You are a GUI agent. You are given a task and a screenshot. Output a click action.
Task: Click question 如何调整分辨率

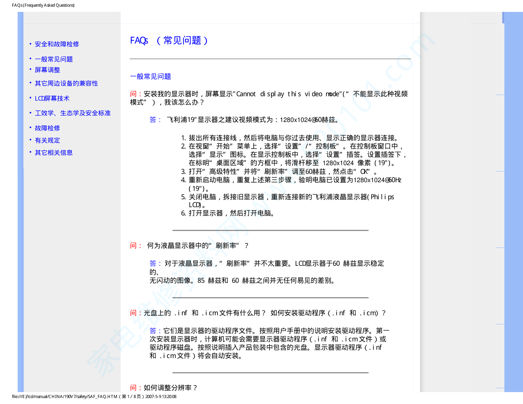(164, 388)
